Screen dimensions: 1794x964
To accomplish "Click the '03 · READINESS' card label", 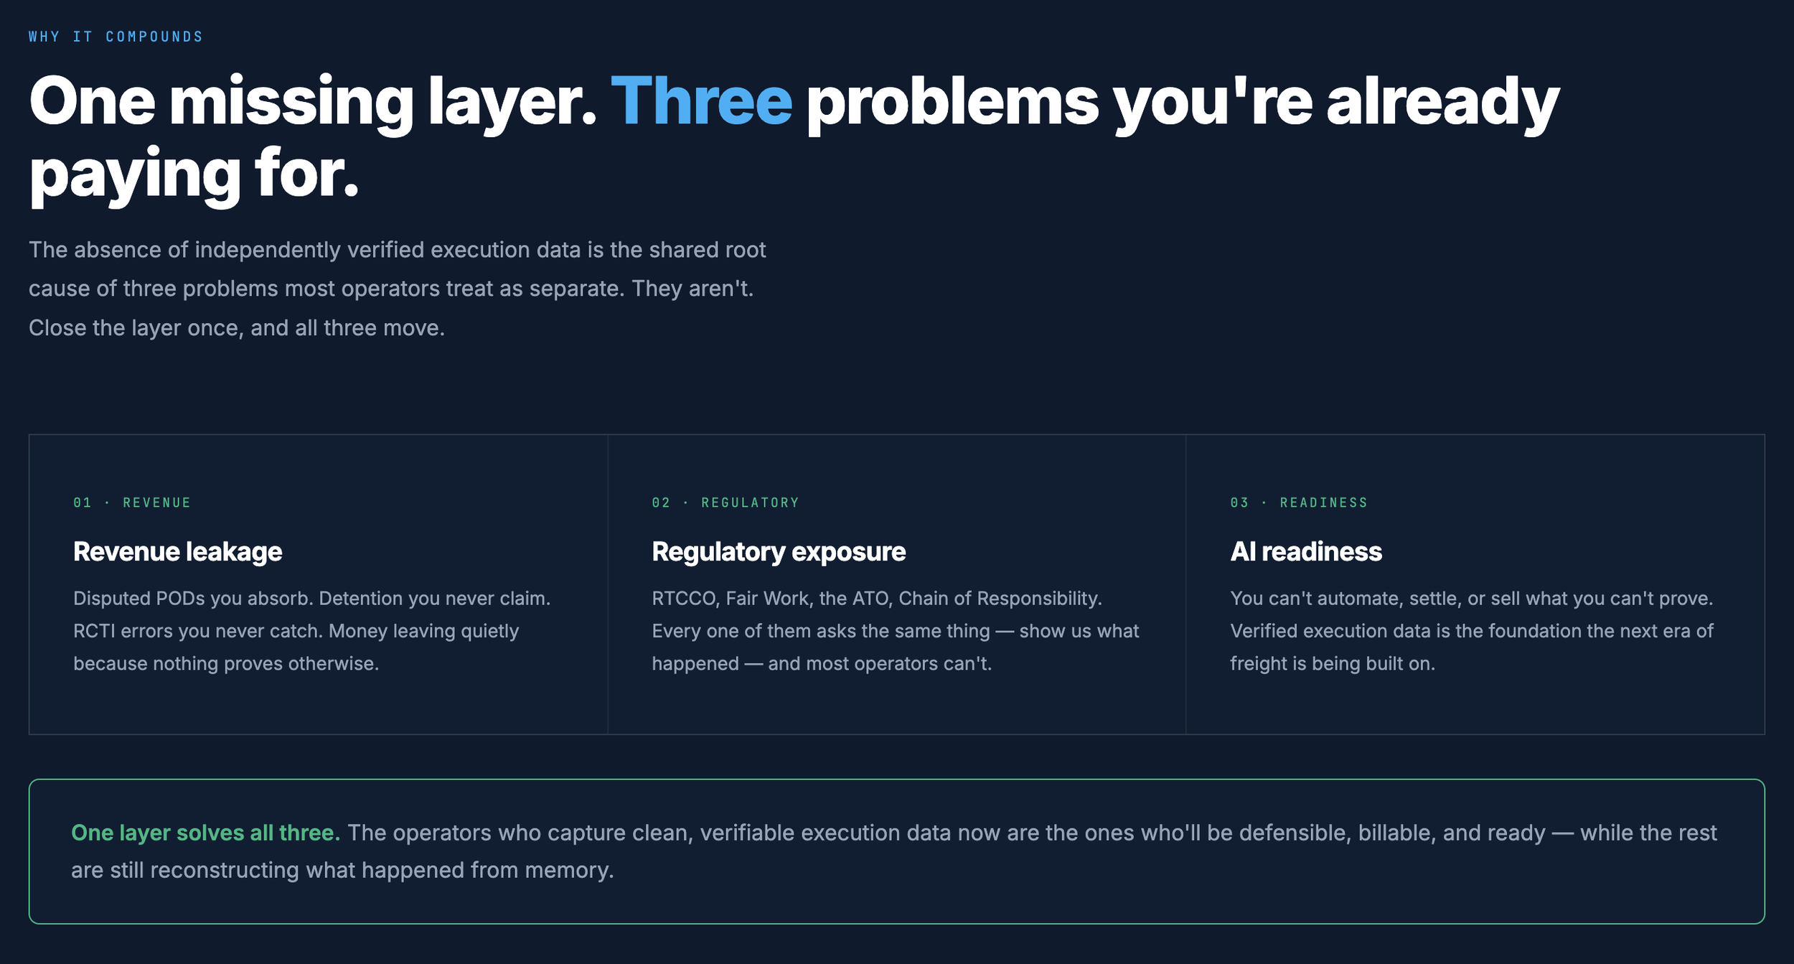I will tap(1299, 502).
